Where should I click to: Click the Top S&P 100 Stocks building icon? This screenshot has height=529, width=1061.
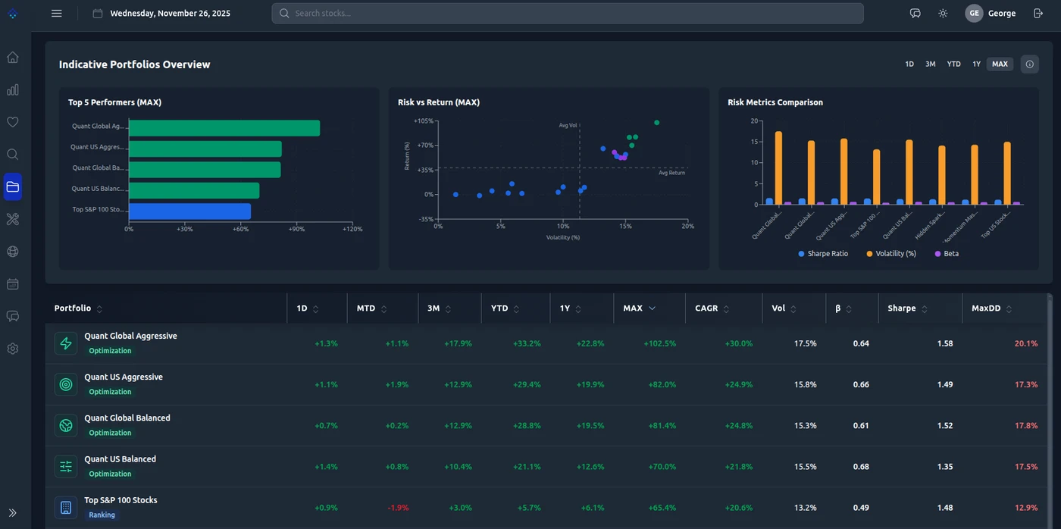tap(66, 507)
